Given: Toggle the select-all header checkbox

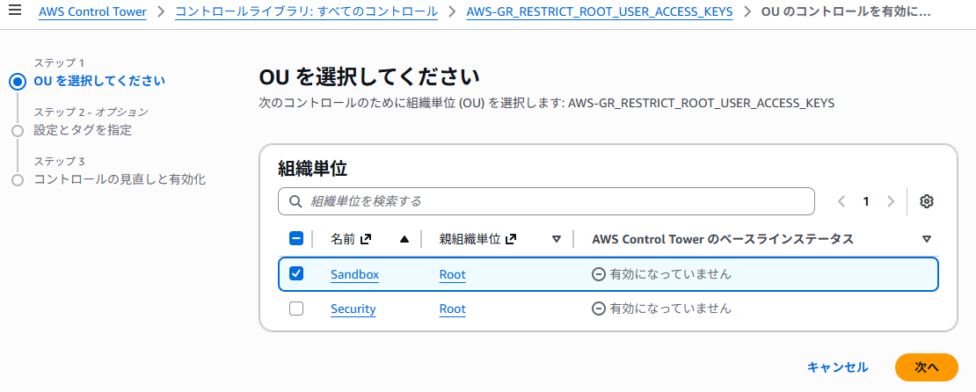Looking at the screenshot, I should point(296,238).
